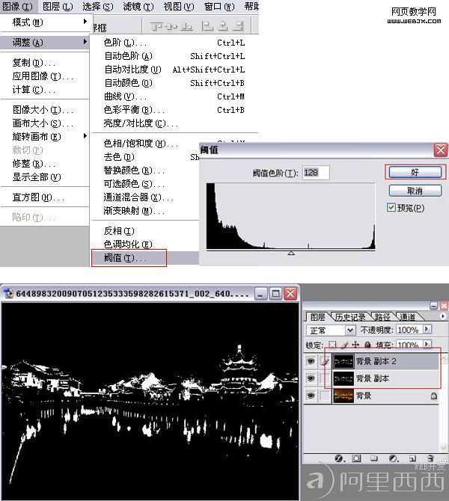Click the align right edges icon
The width and height of the screenshot is (449, 501).
coord(238,26)
